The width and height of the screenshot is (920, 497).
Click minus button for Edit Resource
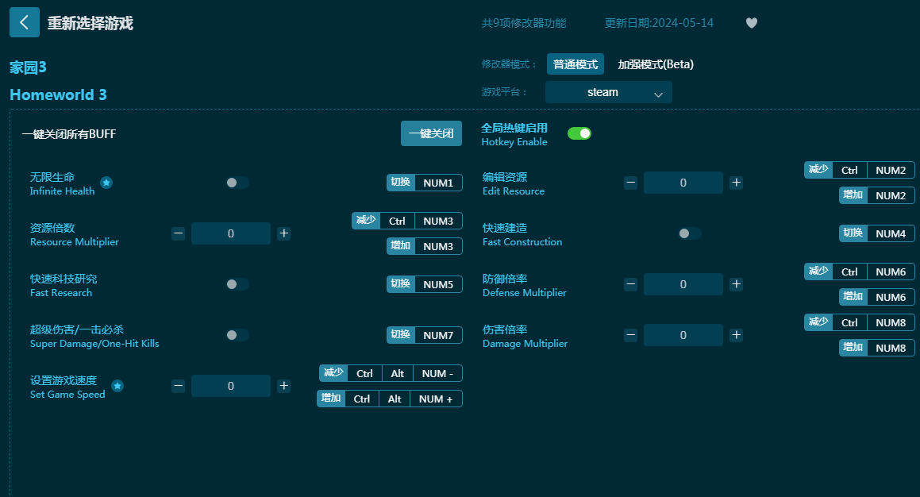point(631,183)
